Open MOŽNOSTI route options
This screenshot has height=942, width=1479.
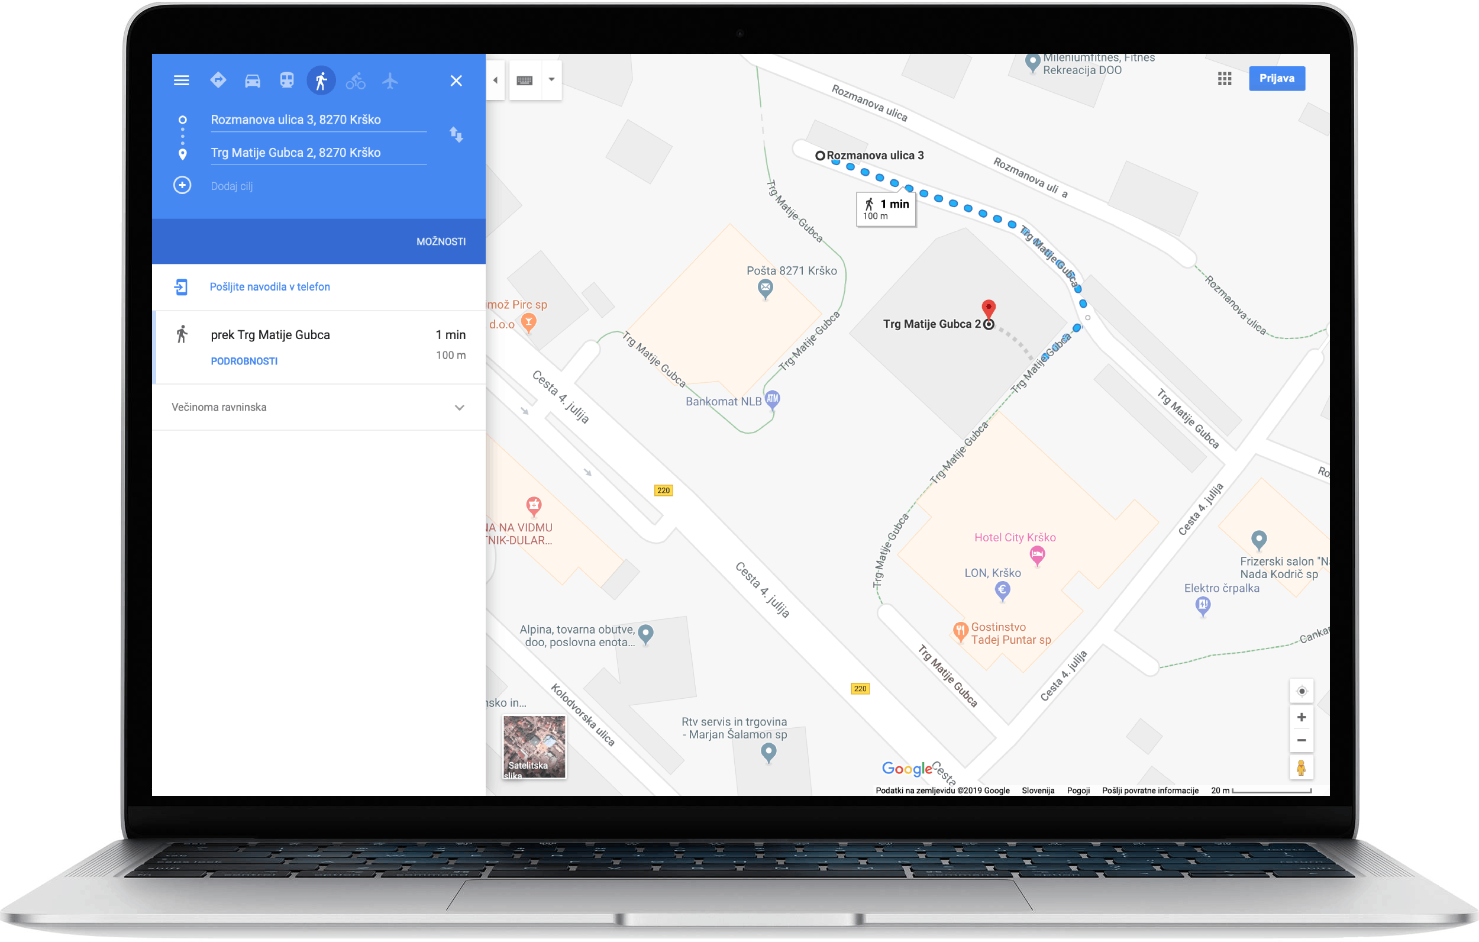pos(440,241)
